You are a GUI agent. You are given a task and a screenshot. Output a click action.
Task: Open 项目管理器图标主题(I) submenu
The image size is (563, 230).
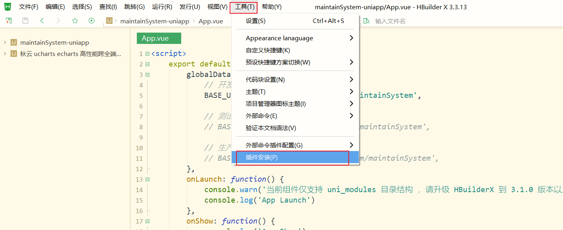pyautogui.click(x=295, y=104)
